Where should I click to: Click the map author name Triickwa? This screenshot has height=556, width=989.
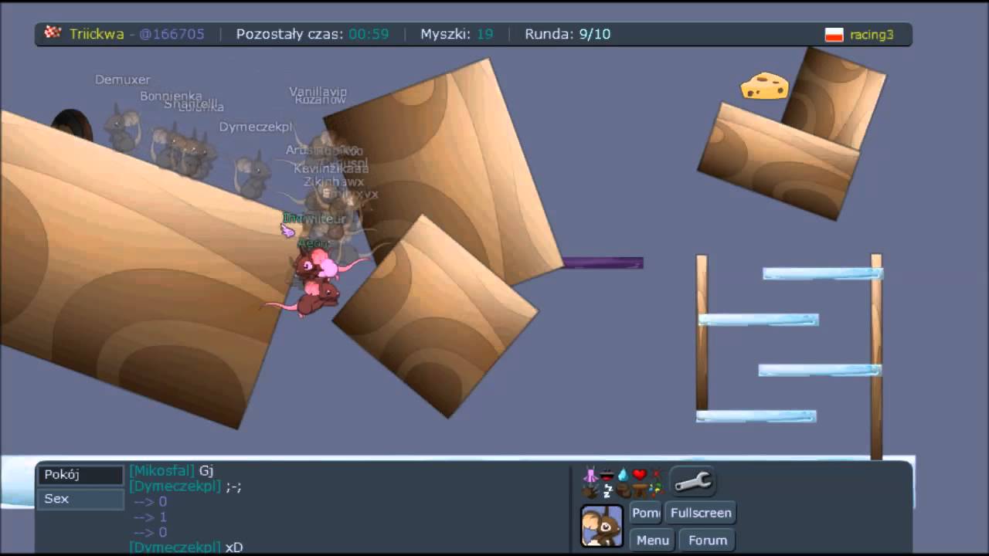[98, 34]
